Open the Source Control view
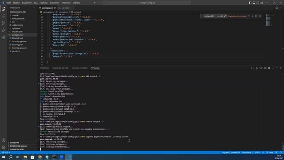Viewport: 284px width, 160px height. pyautogui.click(x=4, y=23)
